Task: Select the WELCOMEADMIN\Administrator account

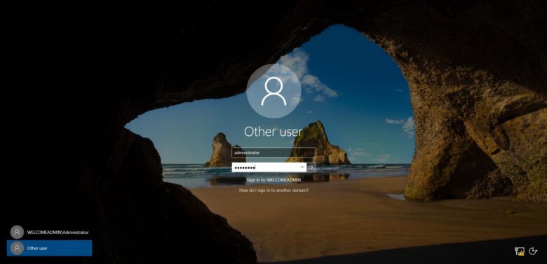Action: point(49,232)
